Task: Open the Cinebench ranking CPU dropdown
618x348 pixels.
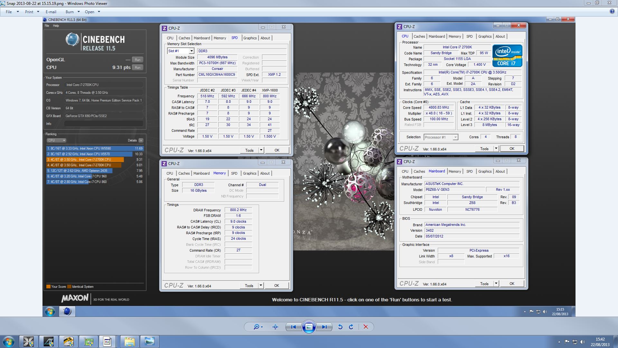Action: (56, 140)
